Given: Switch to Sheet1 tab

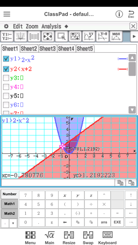Looking at the screenshot, I should (11, 49).
